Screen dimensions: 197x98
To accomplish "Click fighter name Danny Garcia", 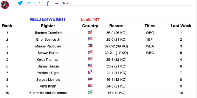I will 48,66.
